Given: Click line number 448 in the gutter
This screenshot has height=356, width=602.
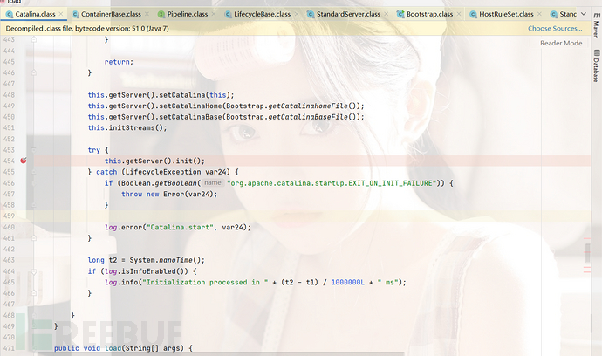Looking at the screenshot, I should coord(9,94).
